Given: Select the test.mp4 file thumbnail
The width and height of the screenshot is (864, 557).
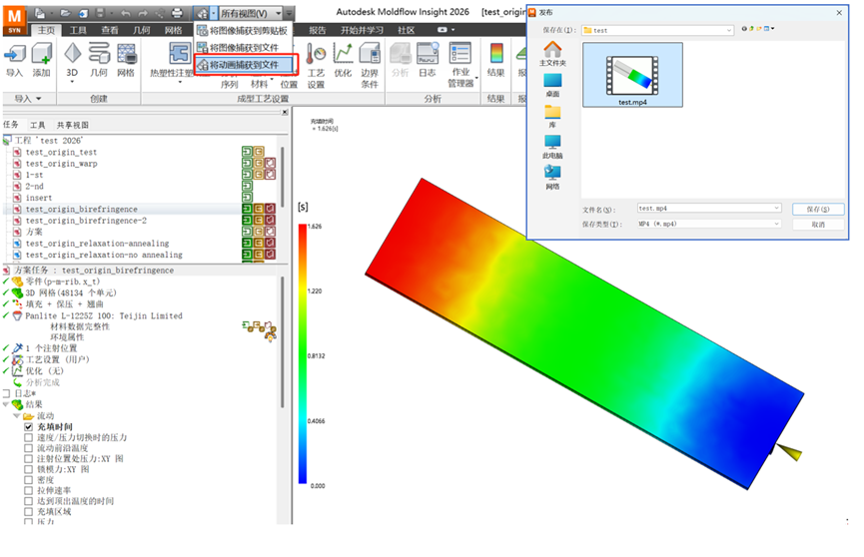Looking at the screenshot, I should click(632, 75).
